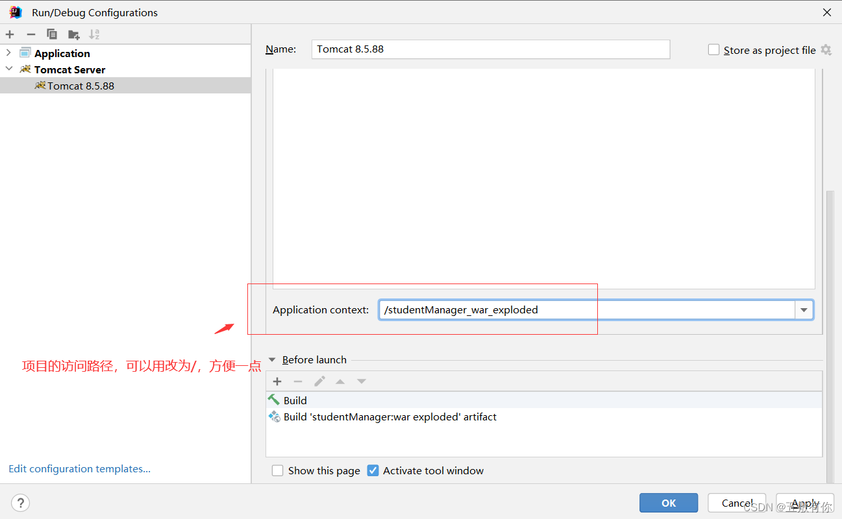The image size is (842, 519).
Task: Select the Build task row
Action: pos(544,400)
